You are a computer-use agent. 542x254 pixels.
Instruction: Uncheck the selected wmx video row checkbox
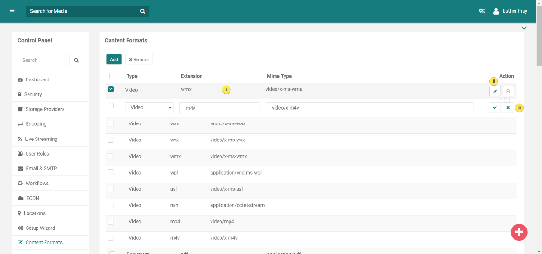pos(111,89)
